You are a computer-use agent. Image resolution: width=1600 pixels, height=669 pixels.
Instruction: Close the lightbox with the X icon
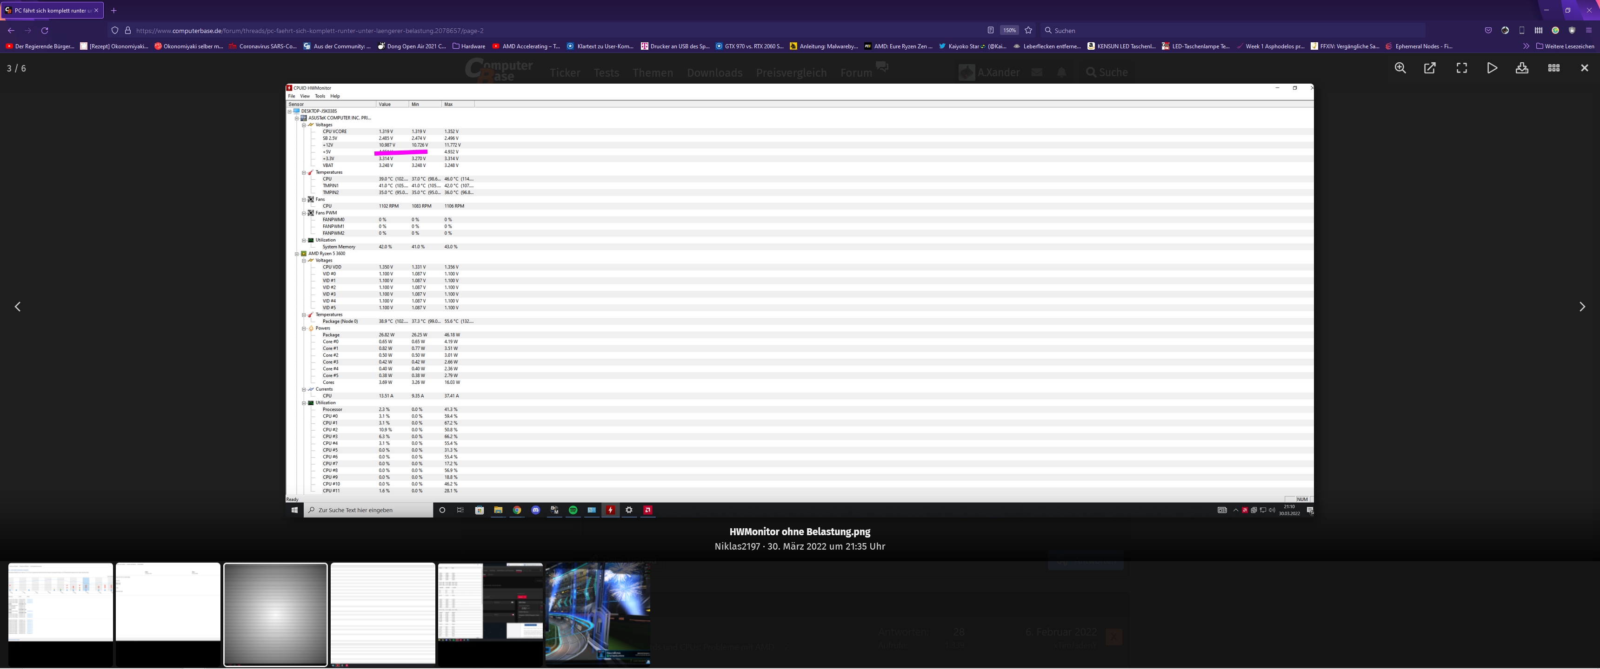pyautogui.click(x=1584, y=68)
